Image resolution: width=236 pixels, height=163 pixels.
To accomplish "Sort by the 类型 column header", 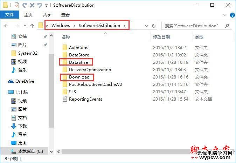I will point(199,37).
